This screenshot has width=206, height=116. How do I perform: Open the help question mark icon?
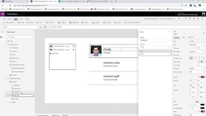pos(202,19)
